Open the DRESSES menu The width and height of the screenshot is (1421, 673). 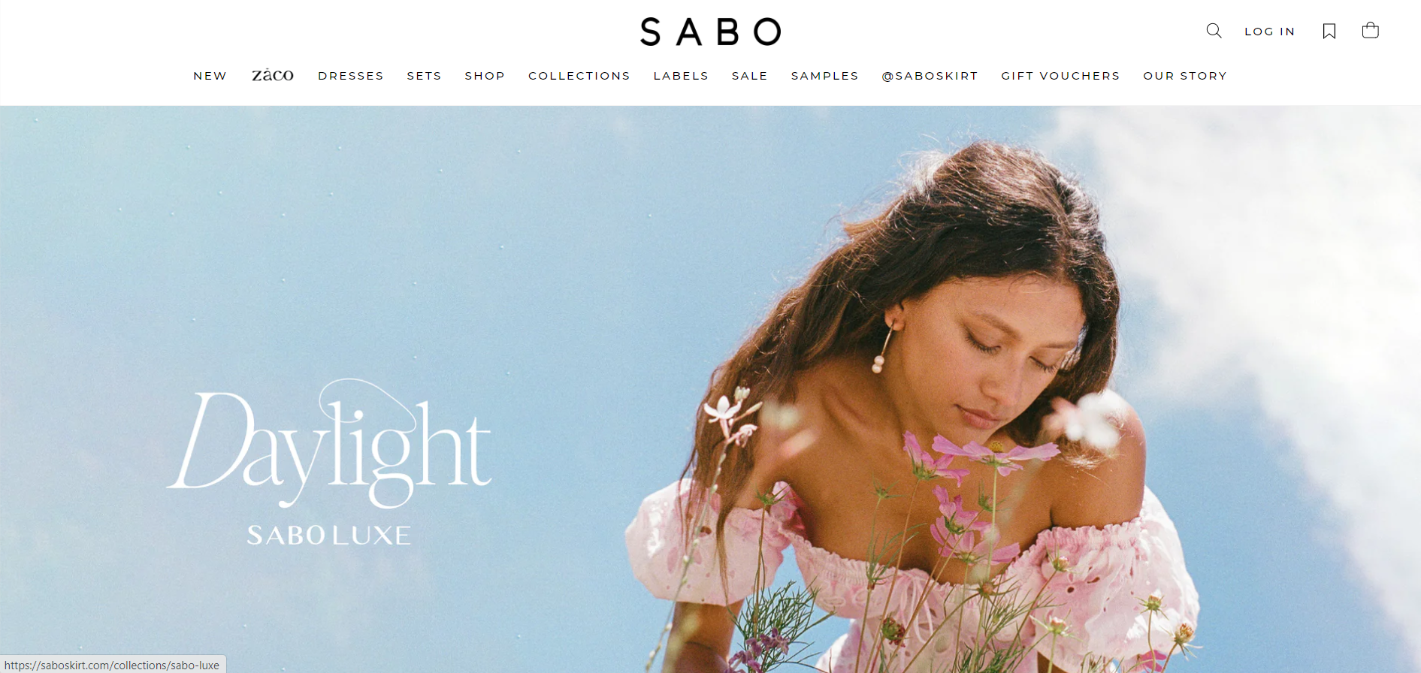[x=351, y=76]
